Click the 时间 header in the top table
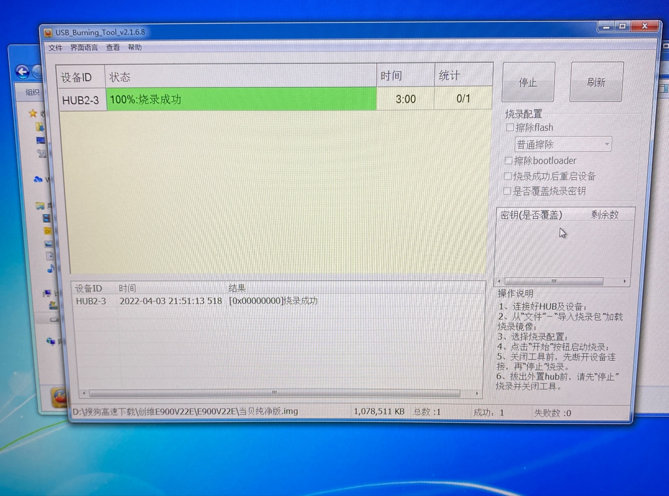 pyautogui.click(x=406, y=75)
